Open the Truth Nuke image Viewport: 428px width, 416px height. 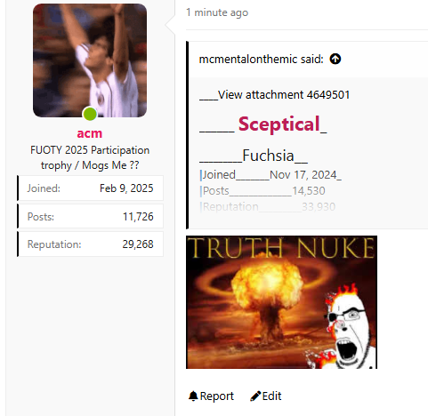(281, 302)
